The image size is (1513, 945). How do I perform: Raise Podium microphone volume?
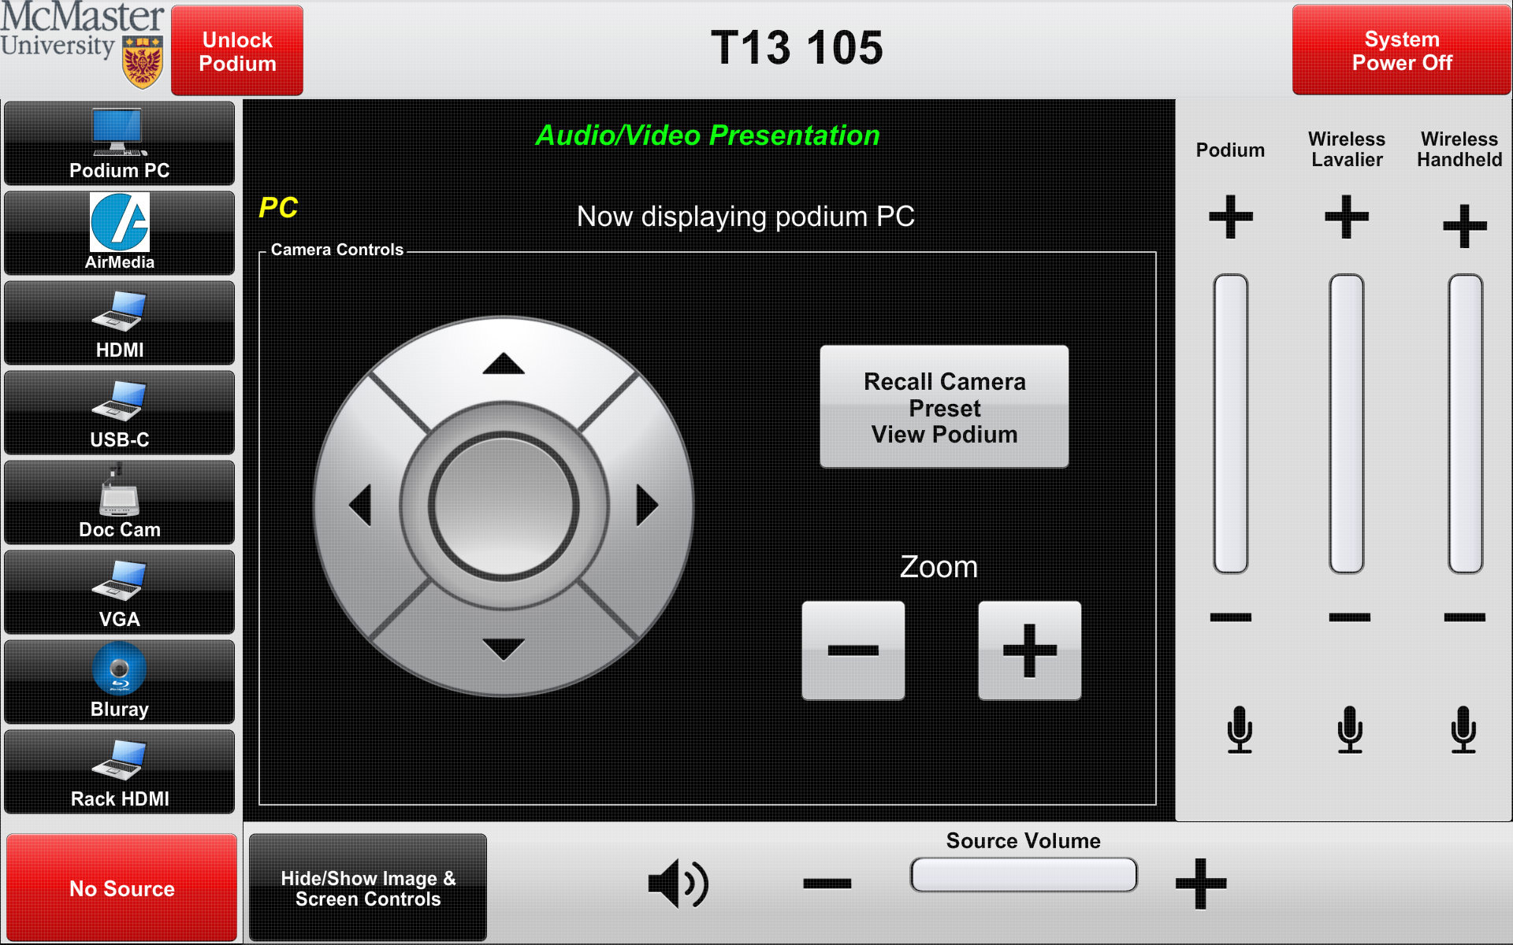[1231, 217]
